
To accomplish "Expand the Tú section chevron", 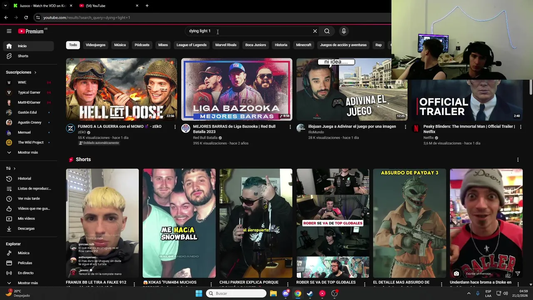I will point(14,168).
